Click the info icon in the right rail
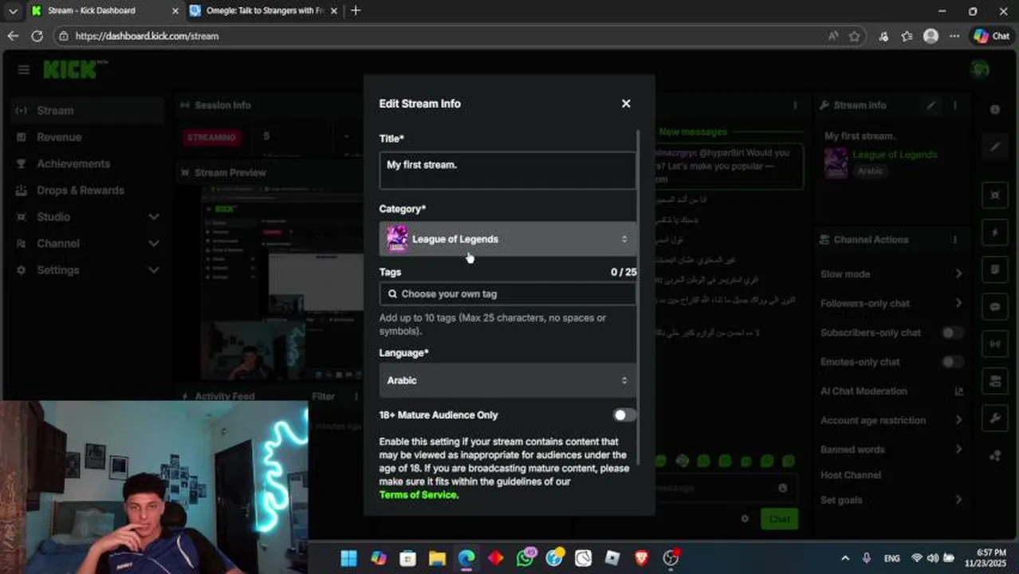Viewport: 1019px width, 574px height. point(995,110)
